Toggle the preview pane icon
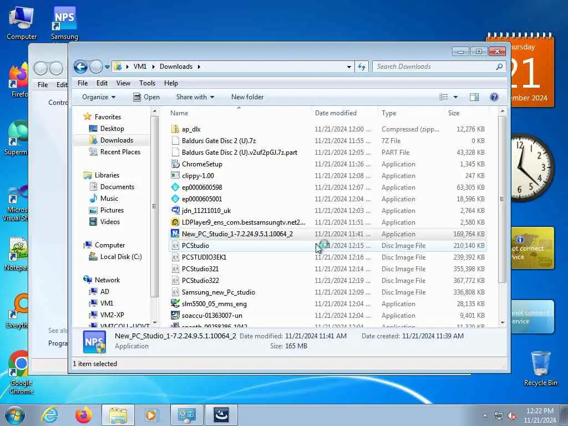 (474, 97)
